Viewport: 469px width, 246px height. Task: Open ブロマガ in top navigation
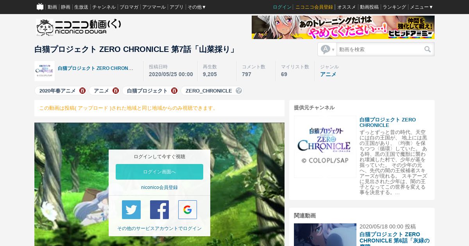[x=129, y=7]
